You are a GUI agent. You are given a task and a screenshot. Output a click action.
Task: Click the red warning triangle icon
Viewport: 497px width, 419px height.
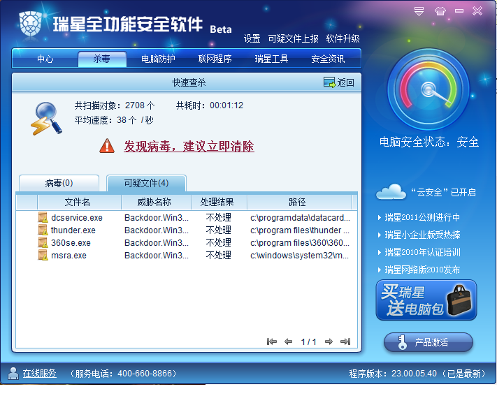coord(107,146)
